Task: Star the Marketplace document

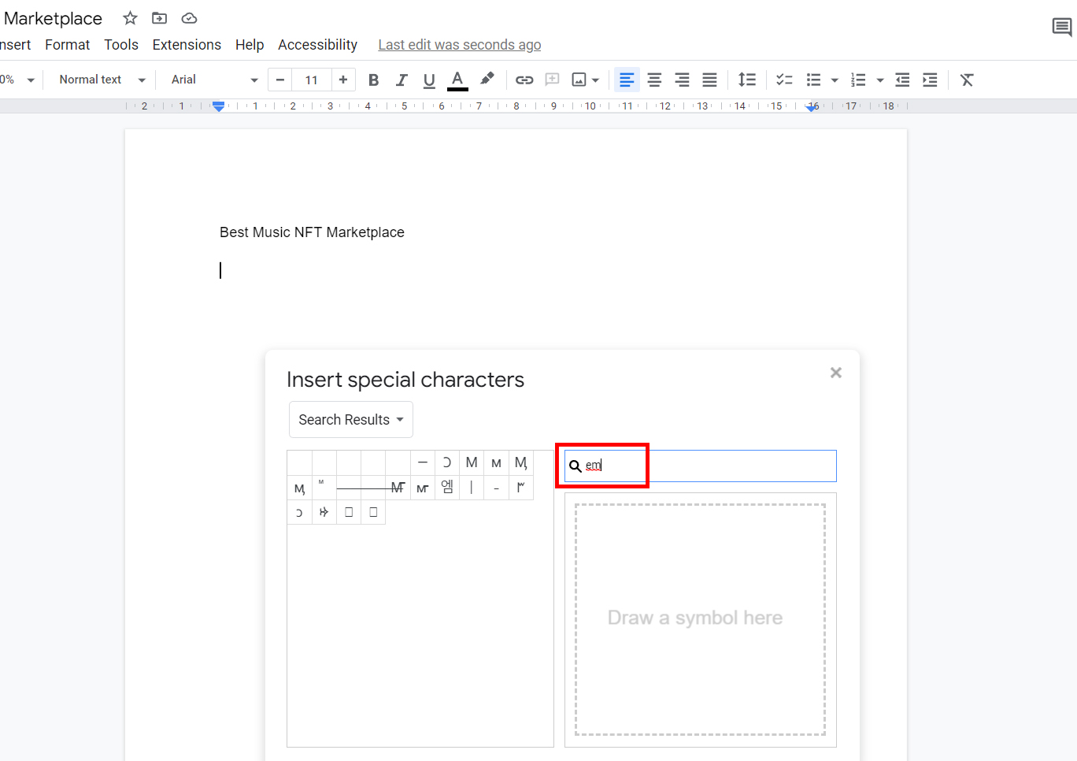Action: [129, 17]
